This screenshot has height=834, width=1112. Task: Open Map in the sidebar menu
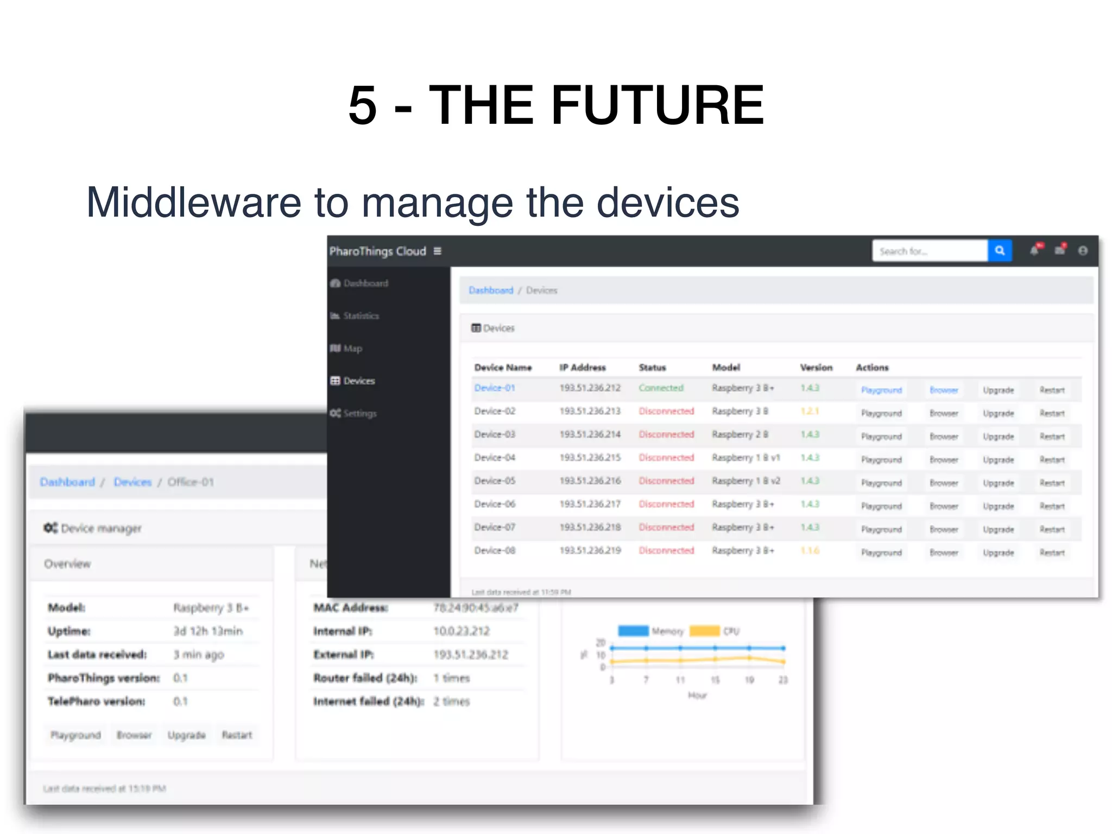click(353, 349)
